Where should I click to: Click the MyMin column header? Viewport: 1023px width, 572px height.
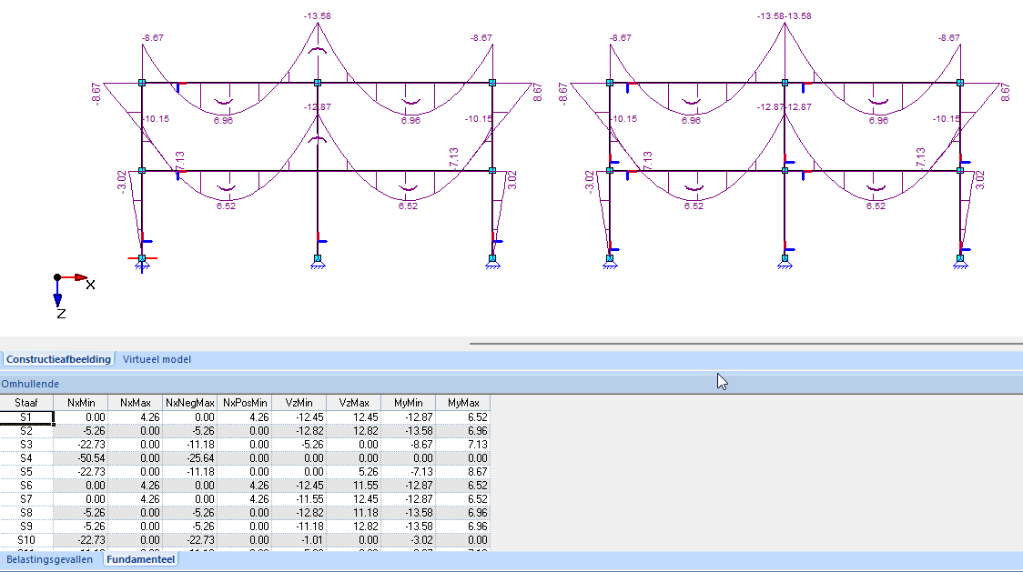pos(409,403)
